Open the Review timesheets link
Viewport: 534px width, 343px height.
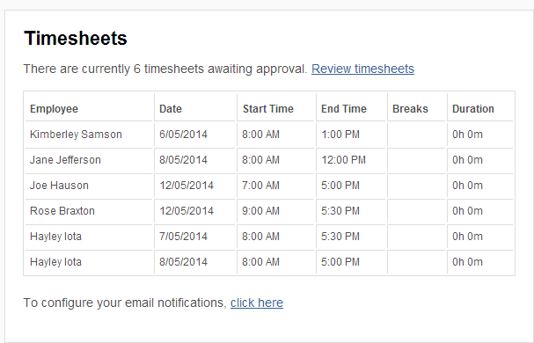click(362, 69)
